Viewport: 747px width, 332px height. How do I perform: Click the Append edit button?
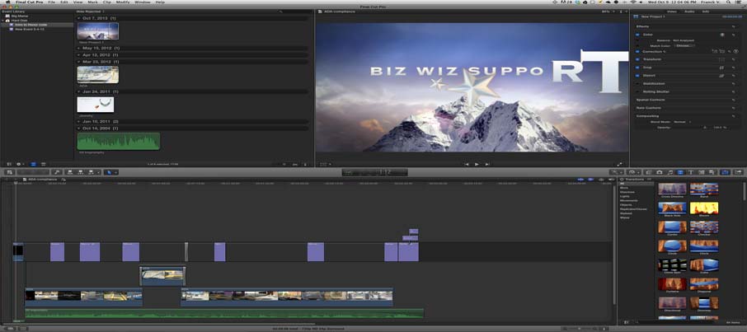click(91, 172)
